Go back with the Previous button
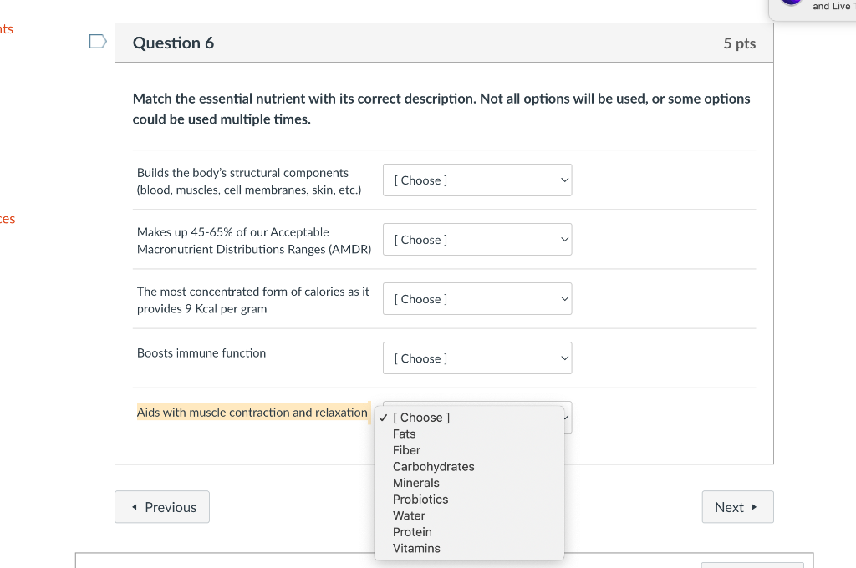856x568 pixels. [162, 507]
